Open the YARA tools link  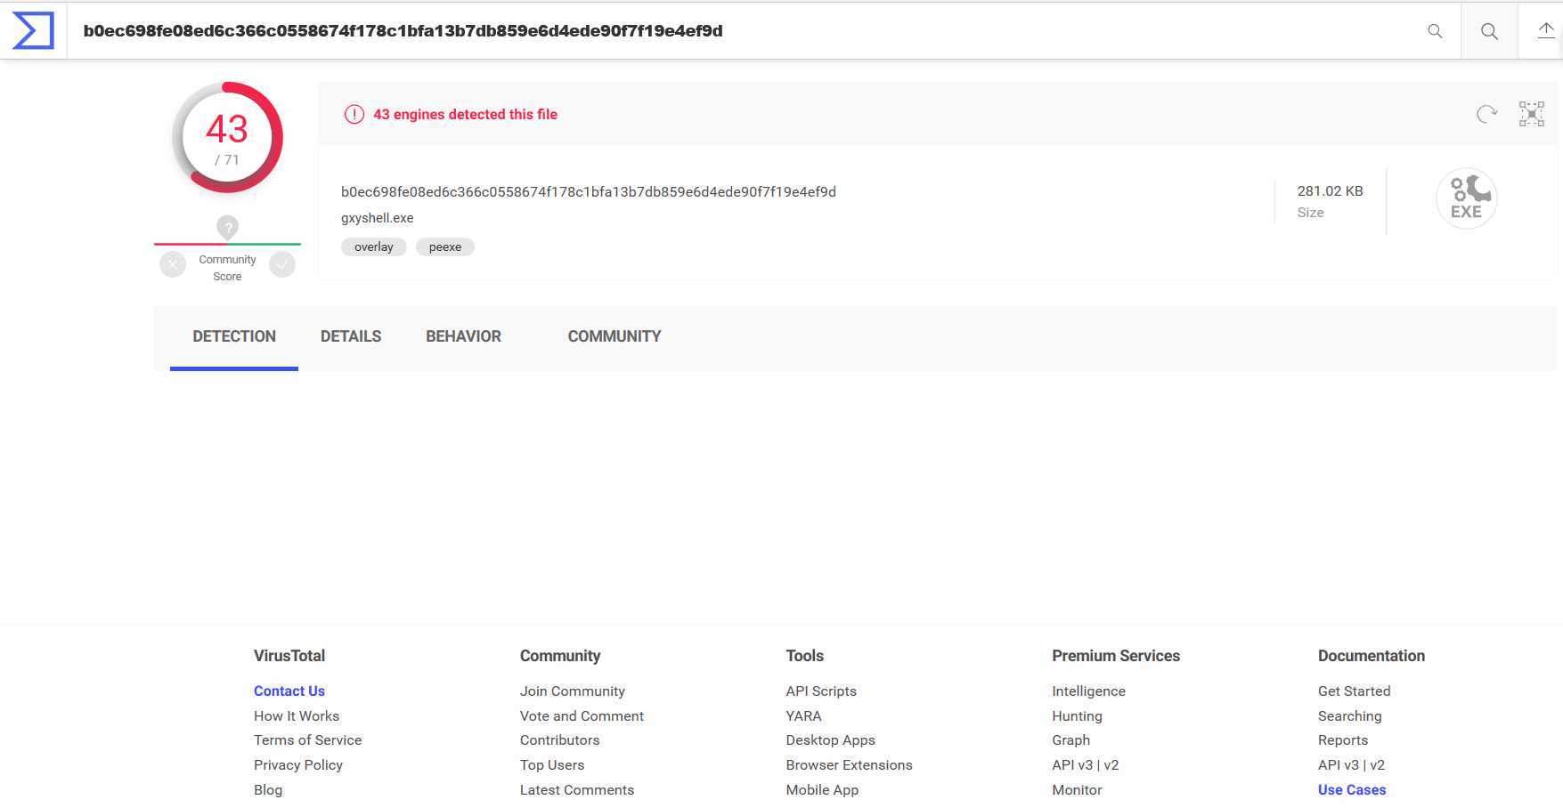(x=803, y=716)
